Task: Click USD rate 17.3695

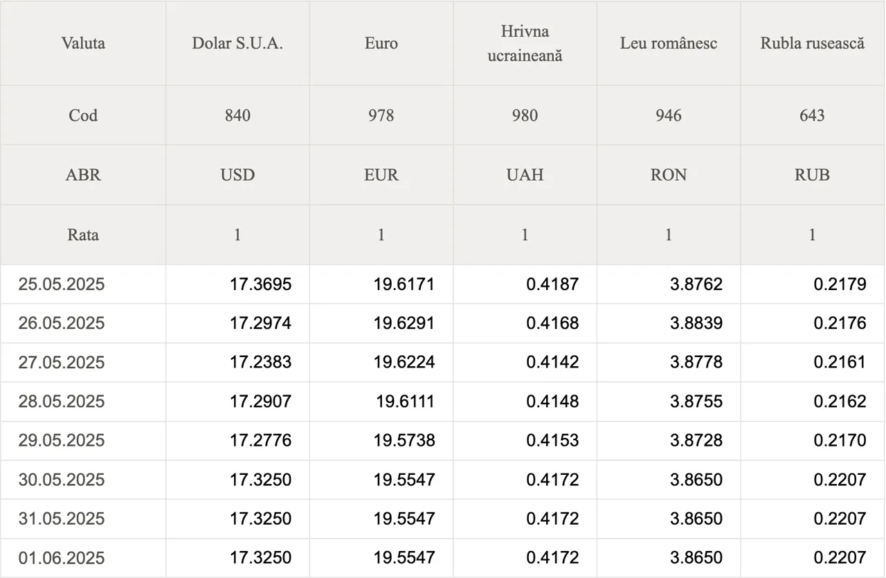Action: [260, 284]
